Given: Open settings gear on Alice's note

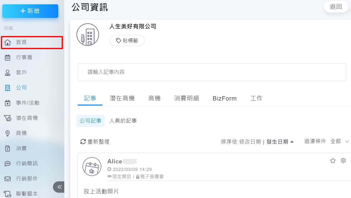Looking at the screenshot, I should (x=343, y=161).
